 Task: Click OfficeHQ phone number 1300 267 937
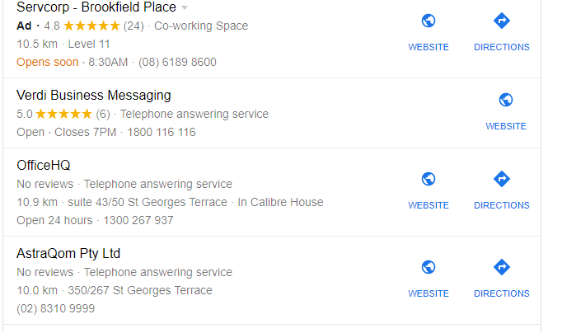(138, 220)
